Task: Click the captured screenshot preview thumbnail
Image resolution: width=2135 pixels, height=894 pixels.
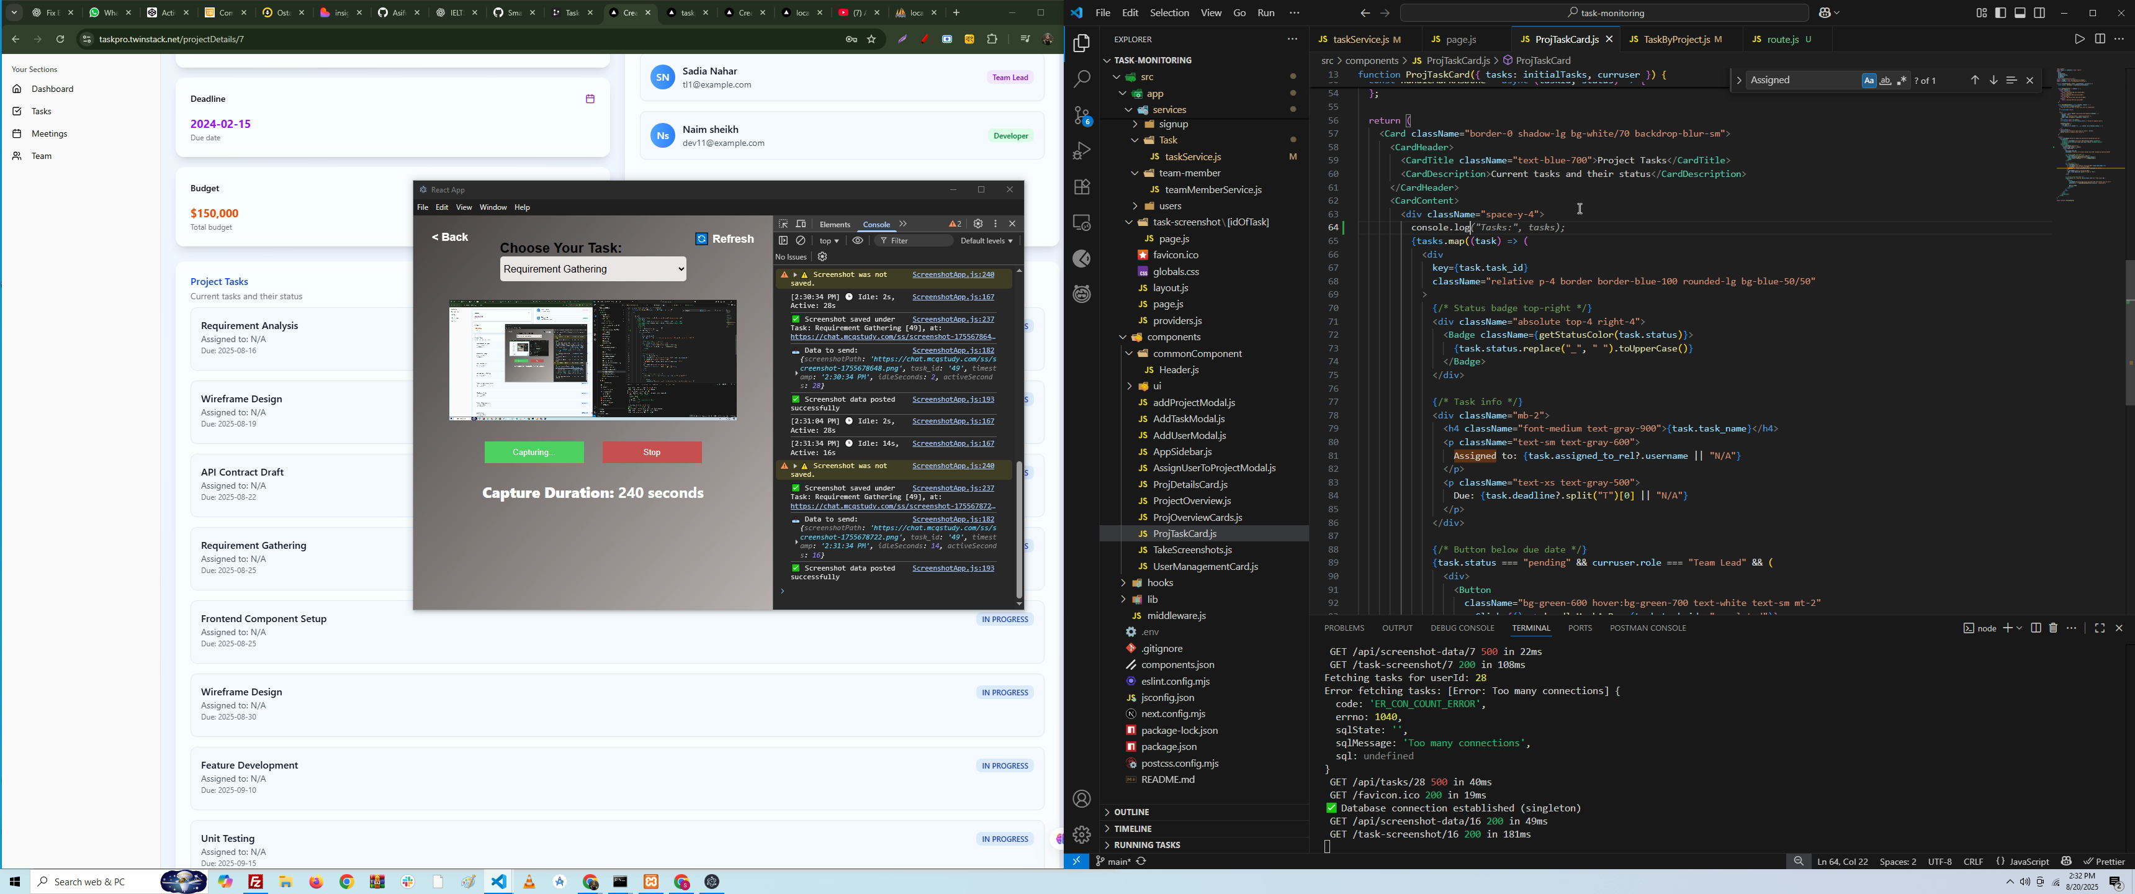Action: pos(593,360)
